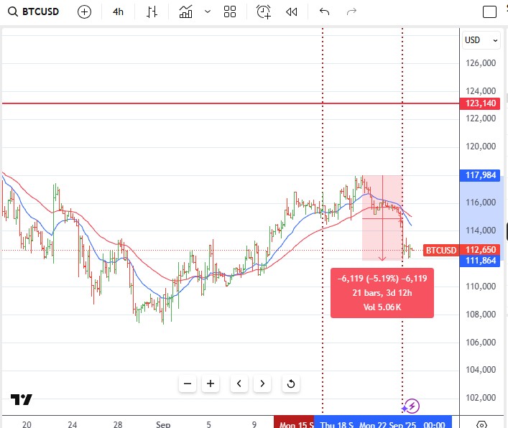Click the purple lightning bolt icon near the time axis
Screen dimensions: 508x428
pyautogui.click(x=412, y=406)
